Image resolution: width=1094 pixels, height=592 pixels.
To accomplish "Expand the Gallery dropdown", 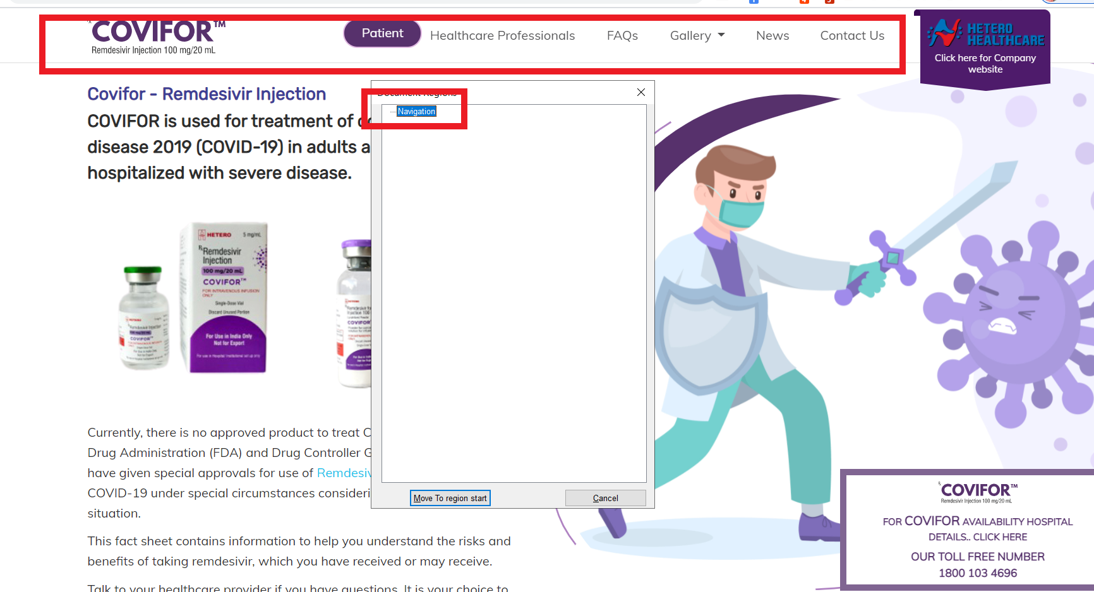I will coord(697,36).
